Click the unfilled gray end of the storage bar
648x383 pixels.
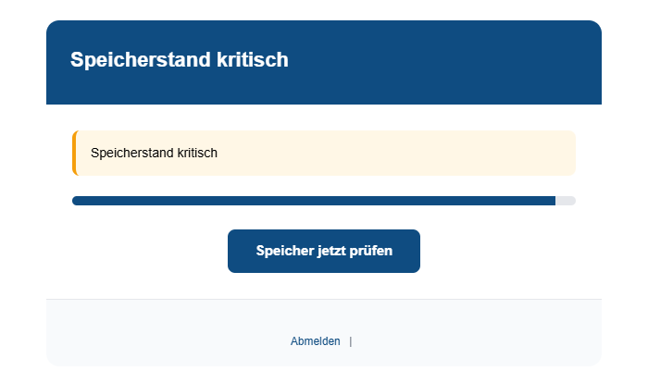click(x=566, y=201)
